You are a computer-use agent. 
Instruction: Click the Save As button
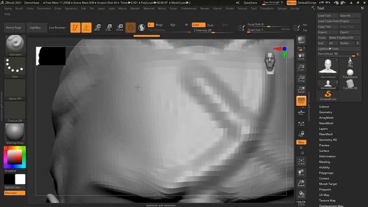click(x=350, y=16)
